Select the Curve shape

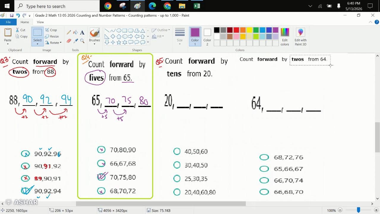(113, 30)
